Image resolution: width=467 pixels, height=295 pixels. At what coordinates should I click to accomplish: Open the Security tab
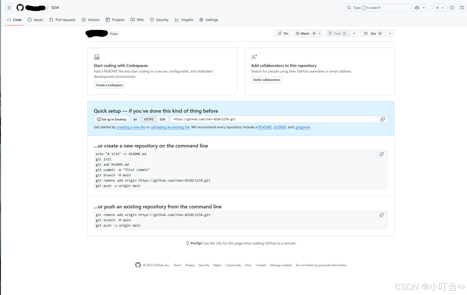159,20
